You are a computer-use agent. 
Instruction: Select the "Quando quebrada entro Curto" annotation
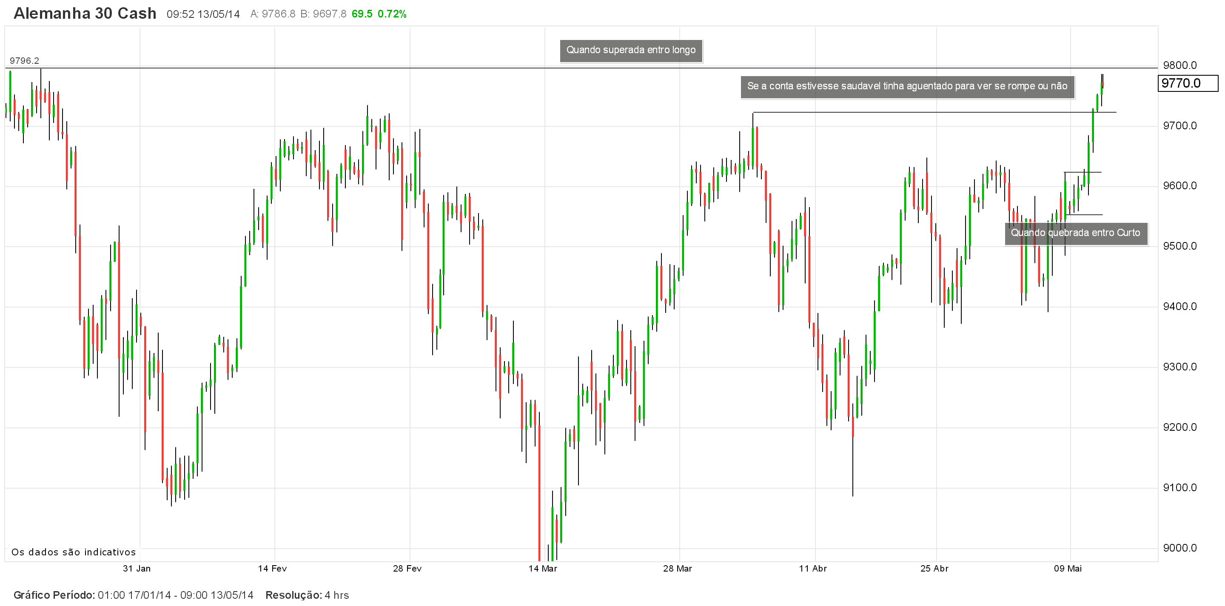tap(1075, 233)
